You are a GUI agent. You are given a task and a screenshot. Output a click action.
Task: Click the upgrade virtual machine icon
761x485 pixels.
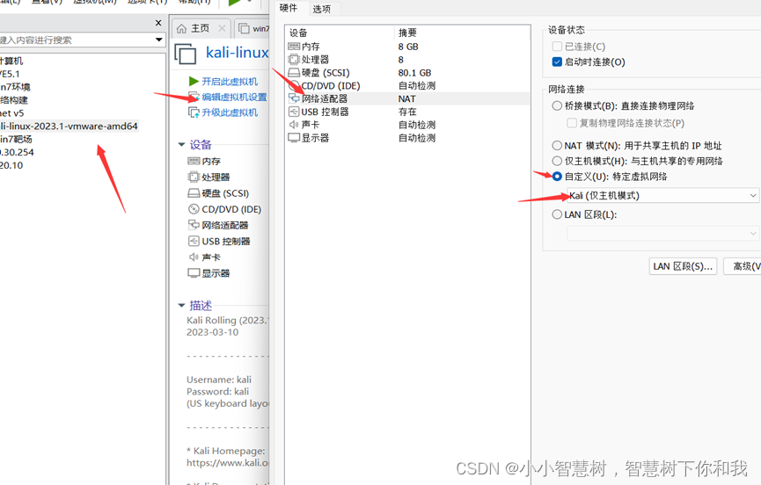pos(194,112)
